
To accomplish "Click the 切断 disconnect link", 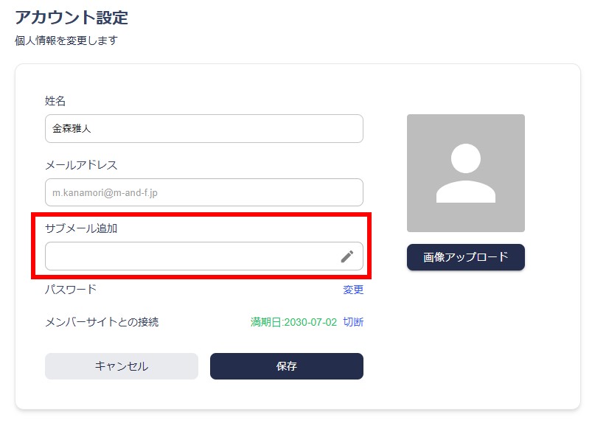I will point(353,322).
